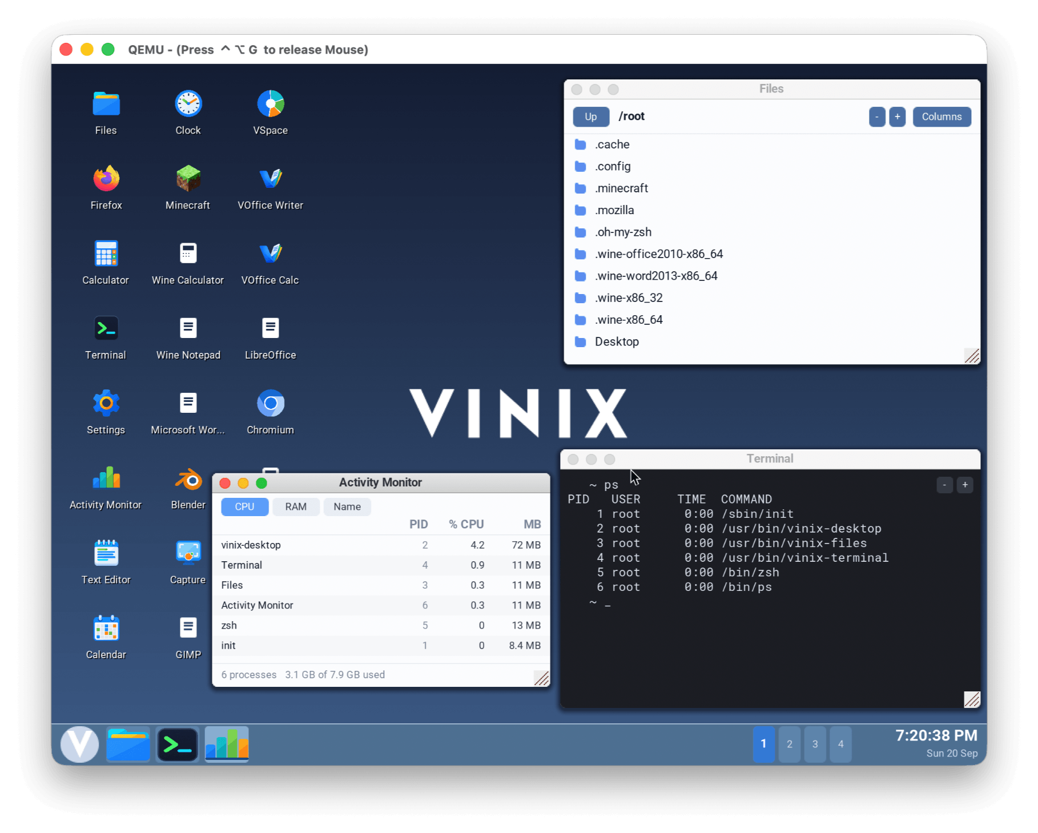Click the minus zoom button in Files
The height and width of the screenshot is (833, 1038).
(877, 116)
